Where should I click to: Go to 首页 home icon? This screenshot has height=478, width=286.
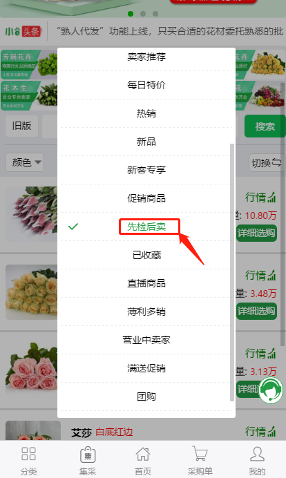[143, 455]
